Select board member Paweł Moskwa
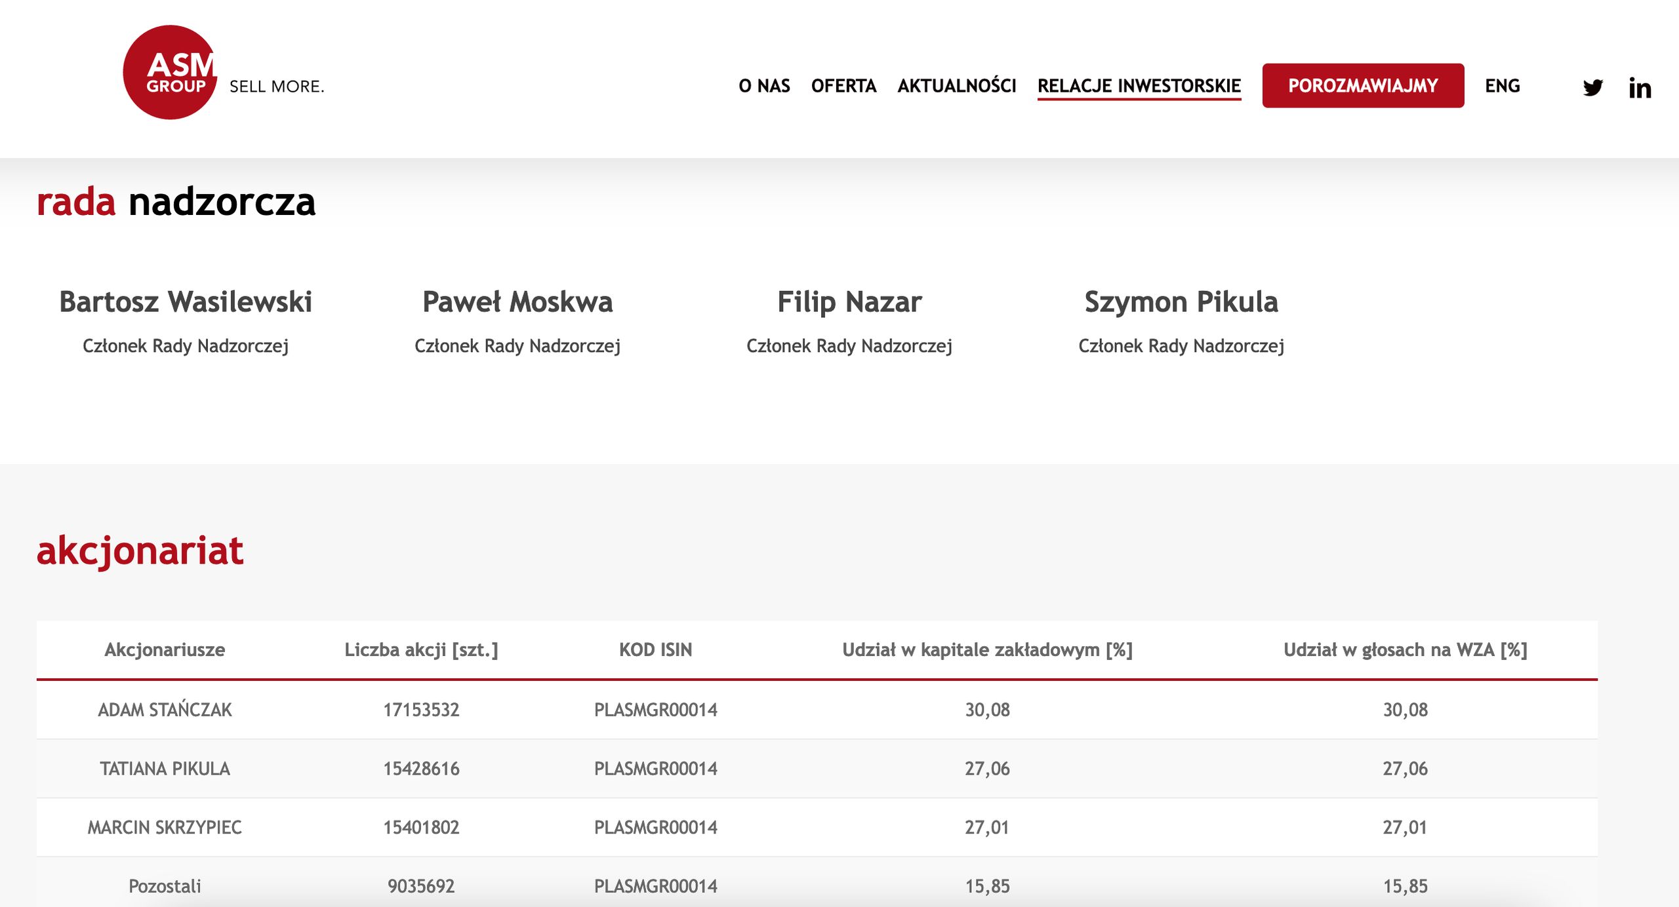This screenshot has width=1679, height=907. 519,302
